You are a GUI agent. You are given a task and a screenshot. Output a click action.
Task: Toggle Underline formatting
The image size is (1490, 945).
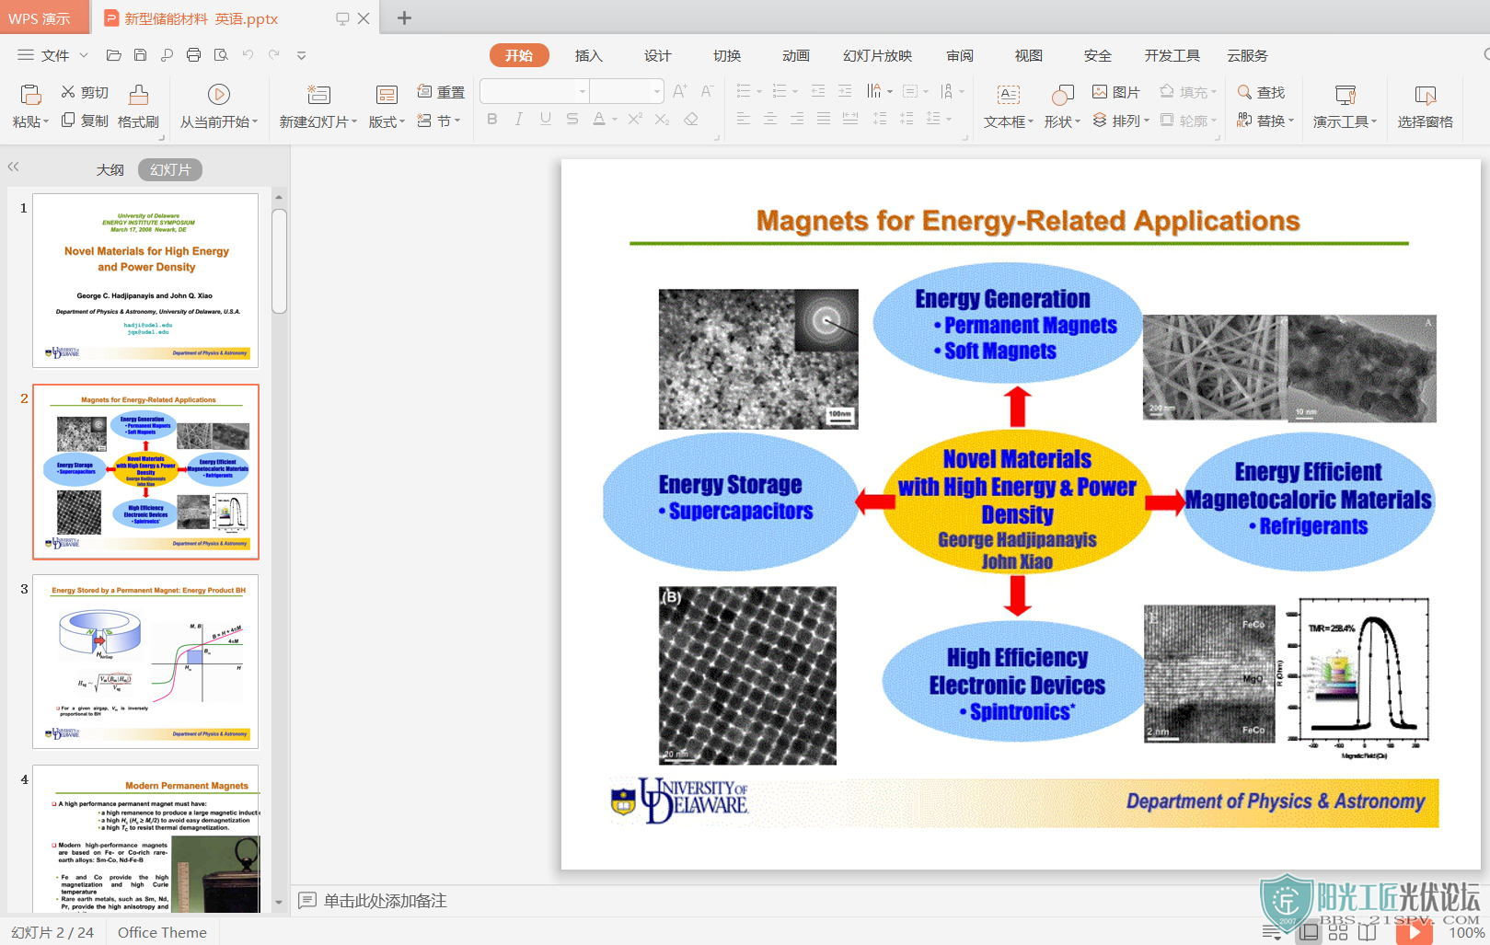pyautogui.click(x=546, y=119)
